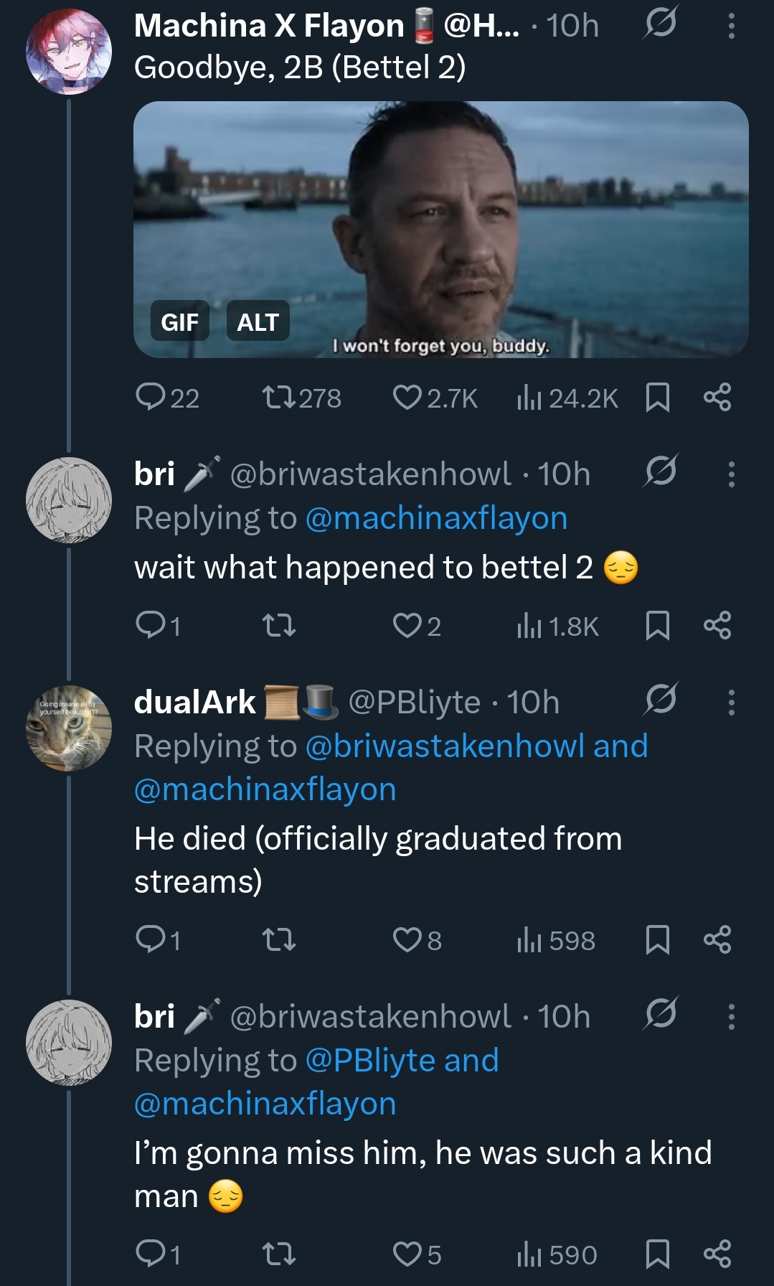This screenshot has height=1286, width=774.
Task: Open @machinaxflayon link in bri's first reply
Action: pyautogui.click(x=436, y=518)
